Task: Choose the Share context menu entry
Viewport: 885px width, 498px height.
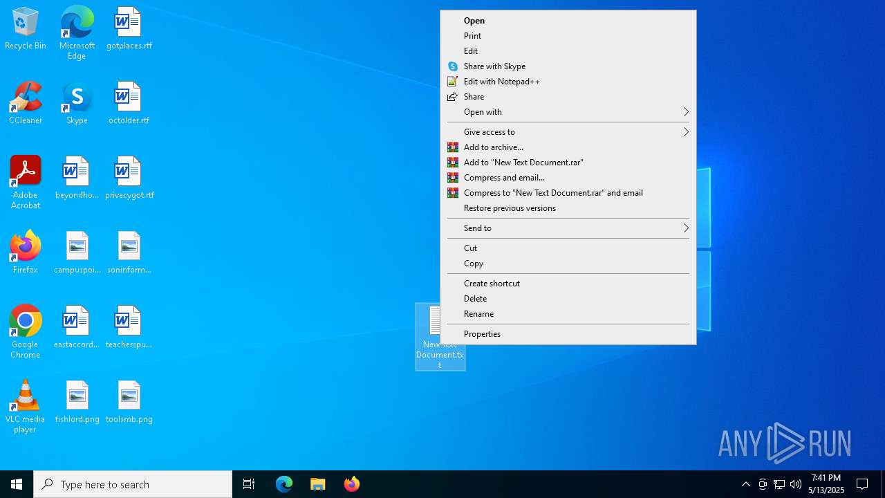Action: pos(568,97)
